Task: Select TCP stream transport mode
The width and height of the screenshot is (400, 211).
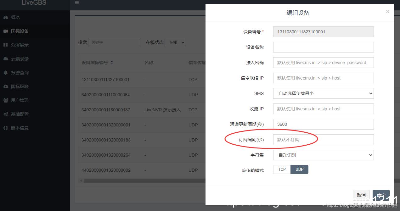Action: [x=282, y=169]
